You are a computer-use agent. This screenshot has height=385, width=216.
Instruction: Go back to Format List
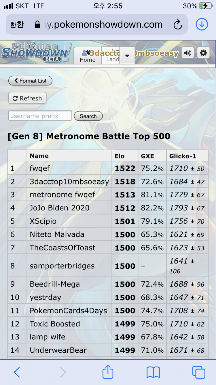point(30,81)
